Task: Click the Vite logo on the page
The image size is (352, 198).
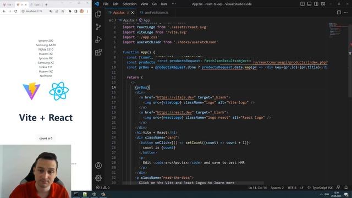Action: point(31,91)
